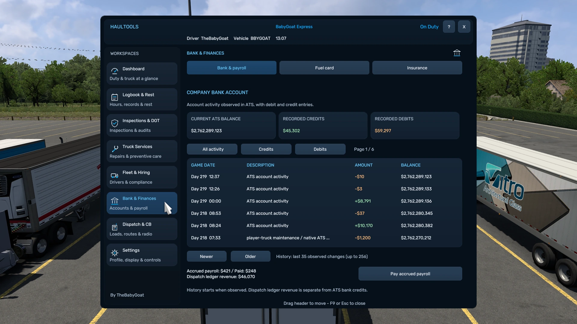Click the 13:07 clock readout in the header

coord(281,38)
